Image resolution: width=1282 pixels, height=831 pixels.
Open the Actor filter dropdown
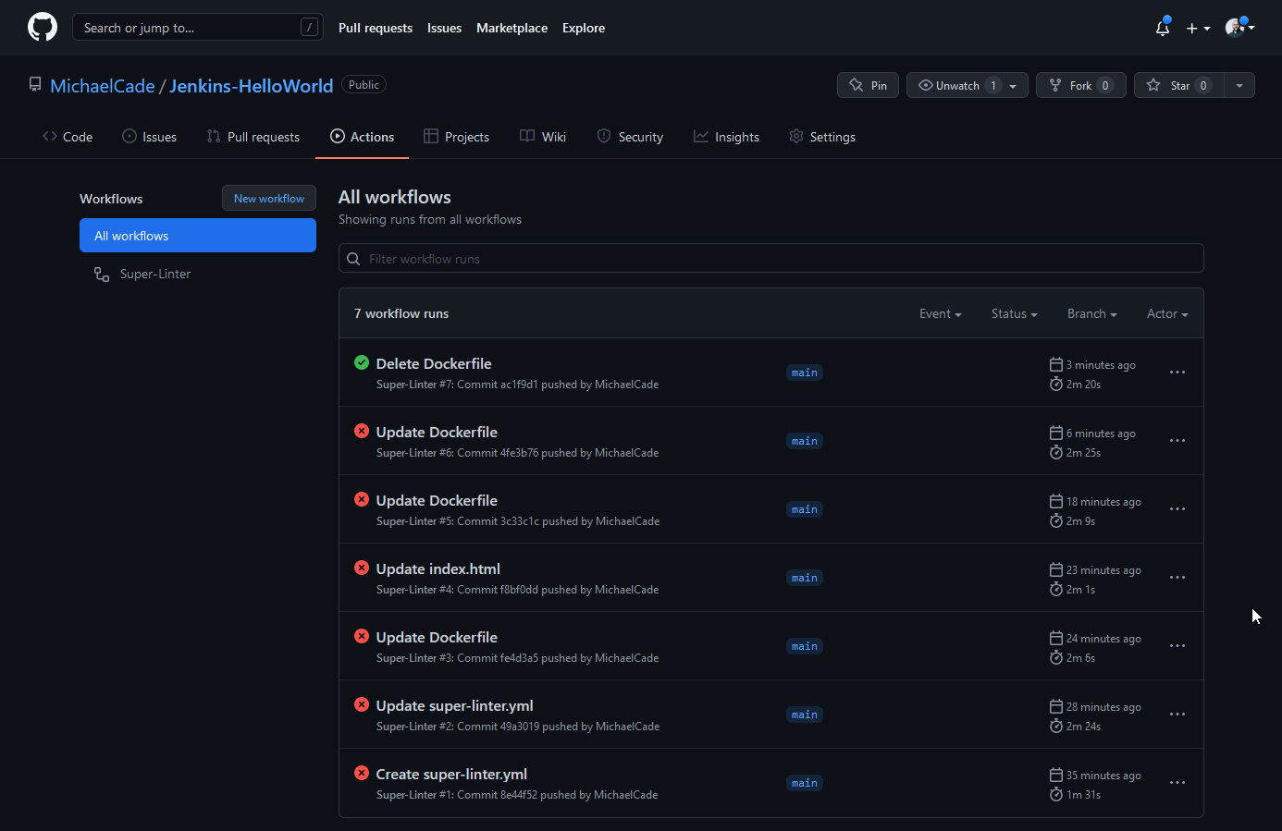click(x=1166, y=314)
